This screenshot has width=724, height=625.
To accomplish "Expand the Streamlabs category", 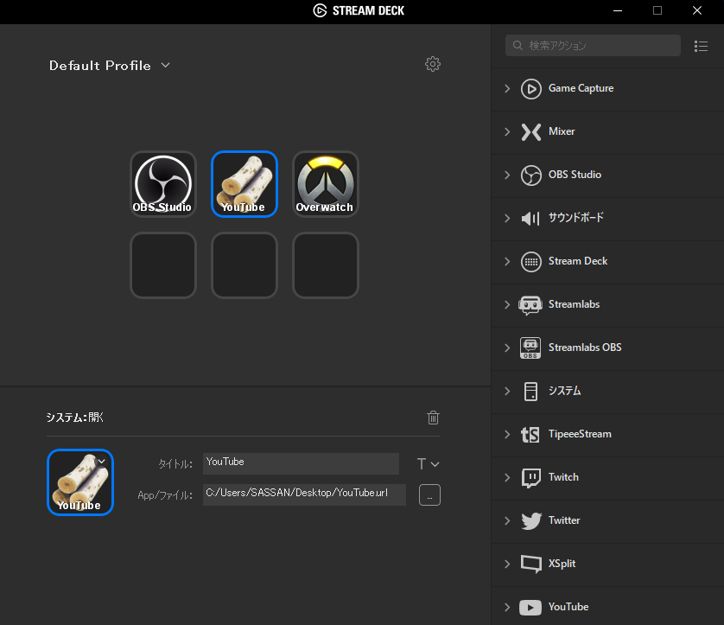I will coord(507,305).
